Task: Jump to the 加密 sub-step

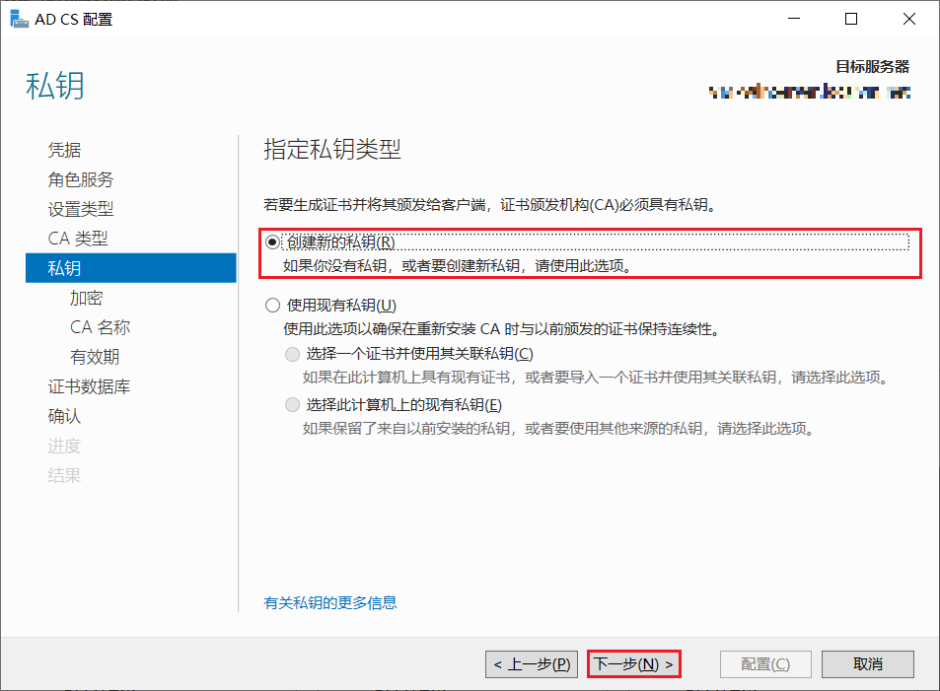Action: (87, 297)
